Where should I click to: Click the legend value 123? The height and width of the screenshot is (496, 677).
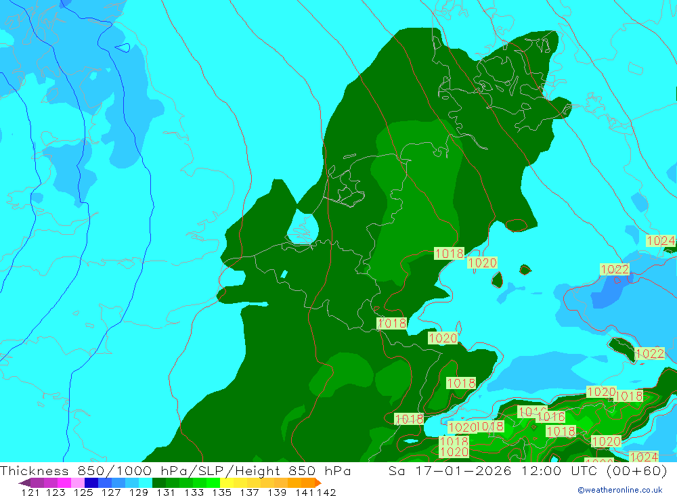56,492
